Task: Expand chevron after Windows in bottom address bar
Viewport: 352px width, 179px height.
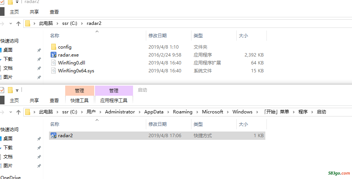Action: point(257,112)
